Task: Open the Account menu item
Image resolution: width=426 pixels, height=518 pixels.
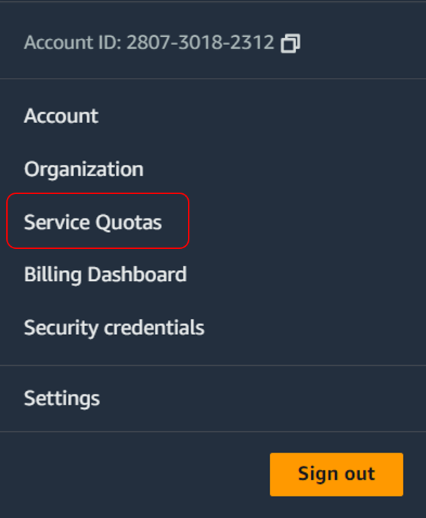Action: tap(61, 116)
